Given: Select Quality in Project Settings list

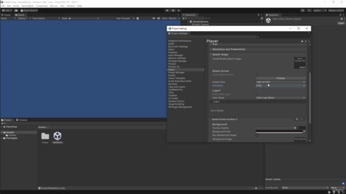Looking at the screenshot, I should point(172,75).
